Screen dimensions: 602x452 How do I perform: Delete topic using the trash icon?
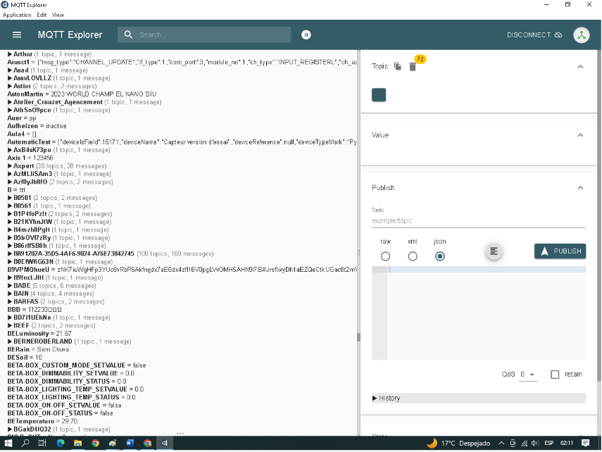point(413,66)
